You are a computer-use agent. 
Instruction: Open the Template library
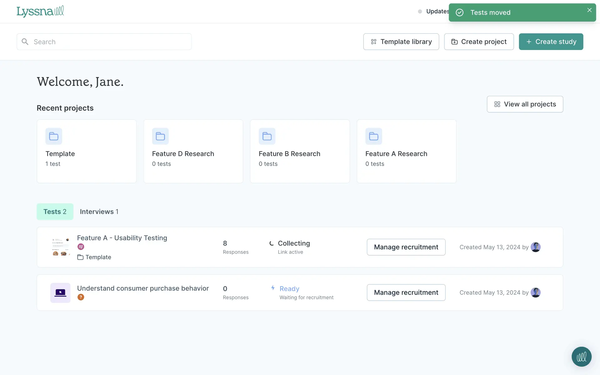pyautogui.click(x=401, y=42)
